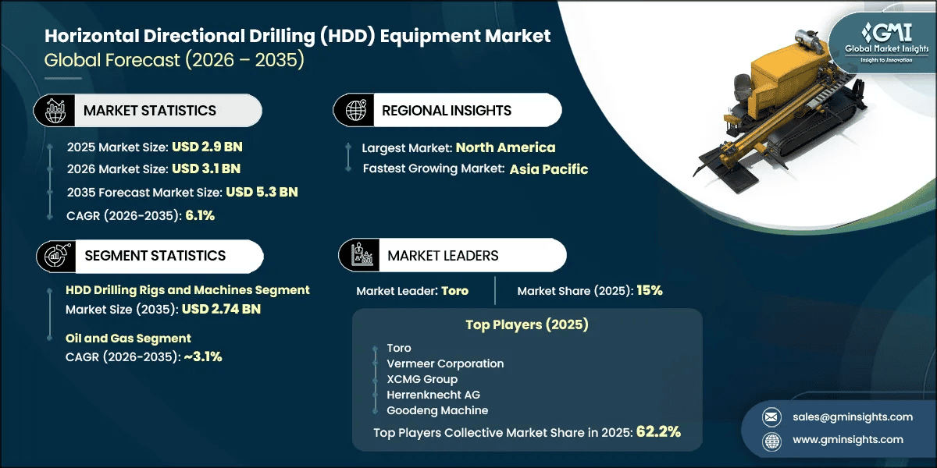
Task: Click 2035 Forecast Market Size: USD 5.3 BN
Action: click(x=182, y=192)
